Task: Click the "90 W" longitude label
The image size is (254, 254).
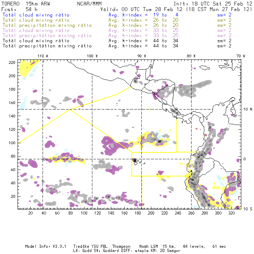Action: click(142, 56)
